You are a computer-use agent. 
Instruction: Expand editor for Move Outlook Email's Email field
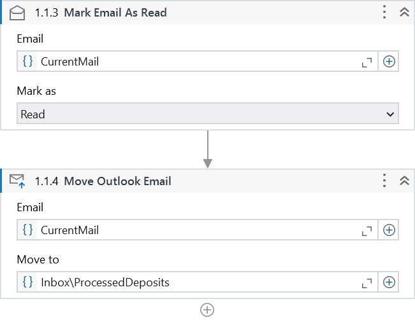coord(367,230)
